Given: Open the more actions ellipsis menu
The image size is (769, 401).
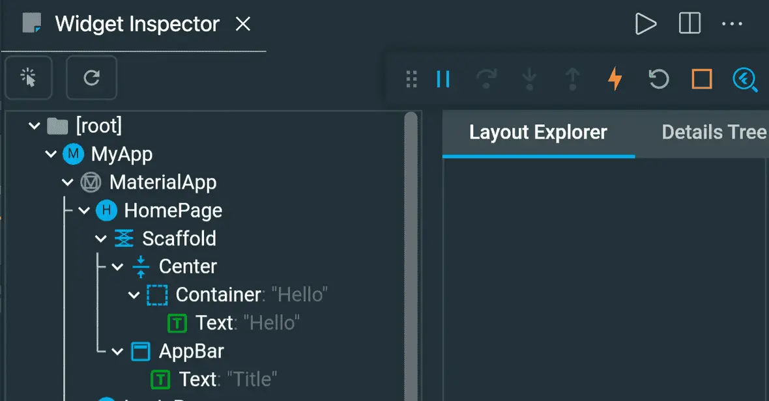Looking at the screenshot, I should coord(733,23).
